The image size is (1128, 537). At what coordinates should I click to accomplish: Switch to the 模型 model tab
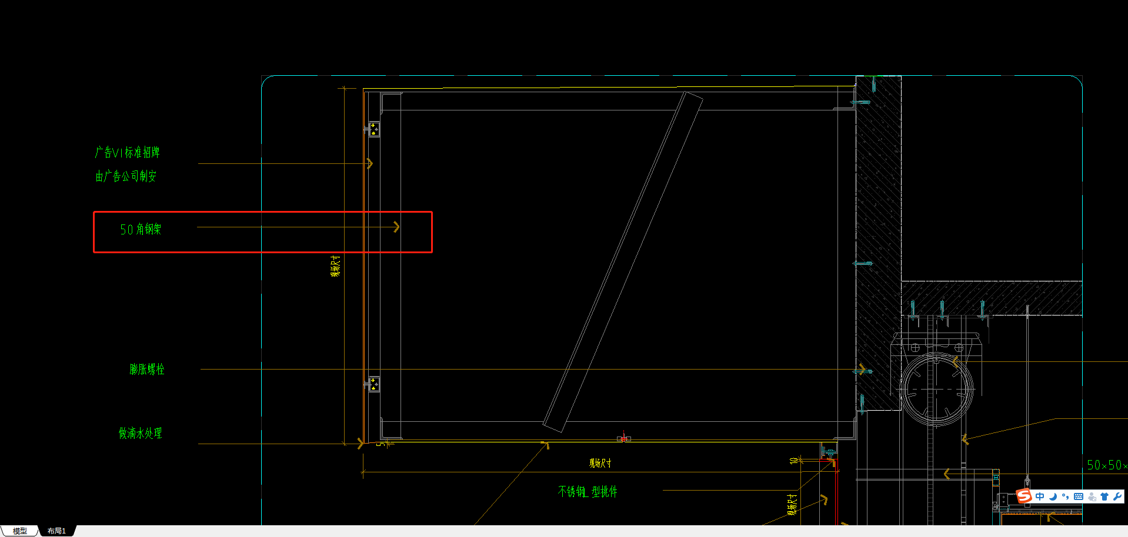[x=19, y=531]
